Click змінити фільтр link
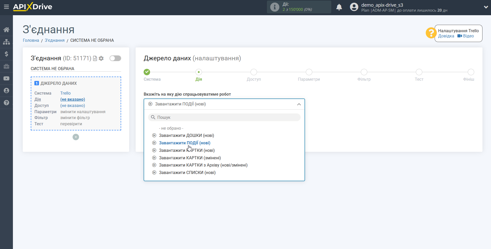491x249 pixels. click(x=75, y=118)
